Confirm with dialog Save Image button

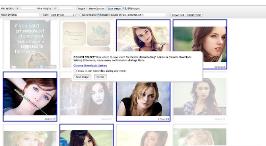coord(82,77)
